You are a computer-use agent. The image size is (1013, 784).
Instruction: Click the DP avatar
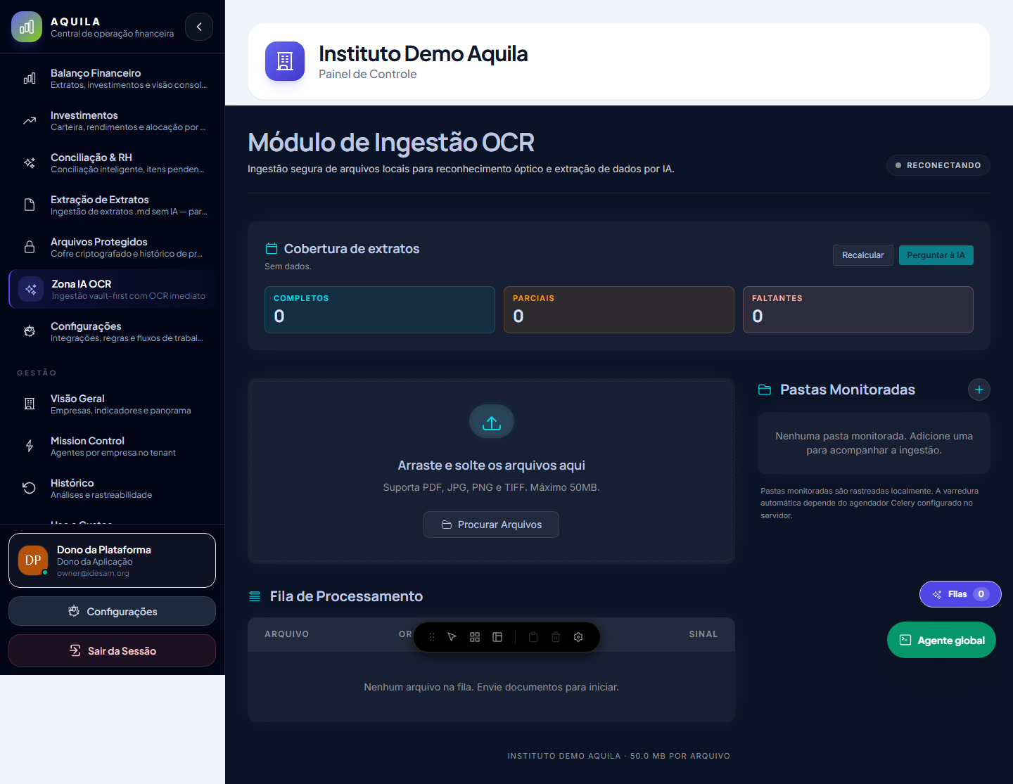coord(33,560)
